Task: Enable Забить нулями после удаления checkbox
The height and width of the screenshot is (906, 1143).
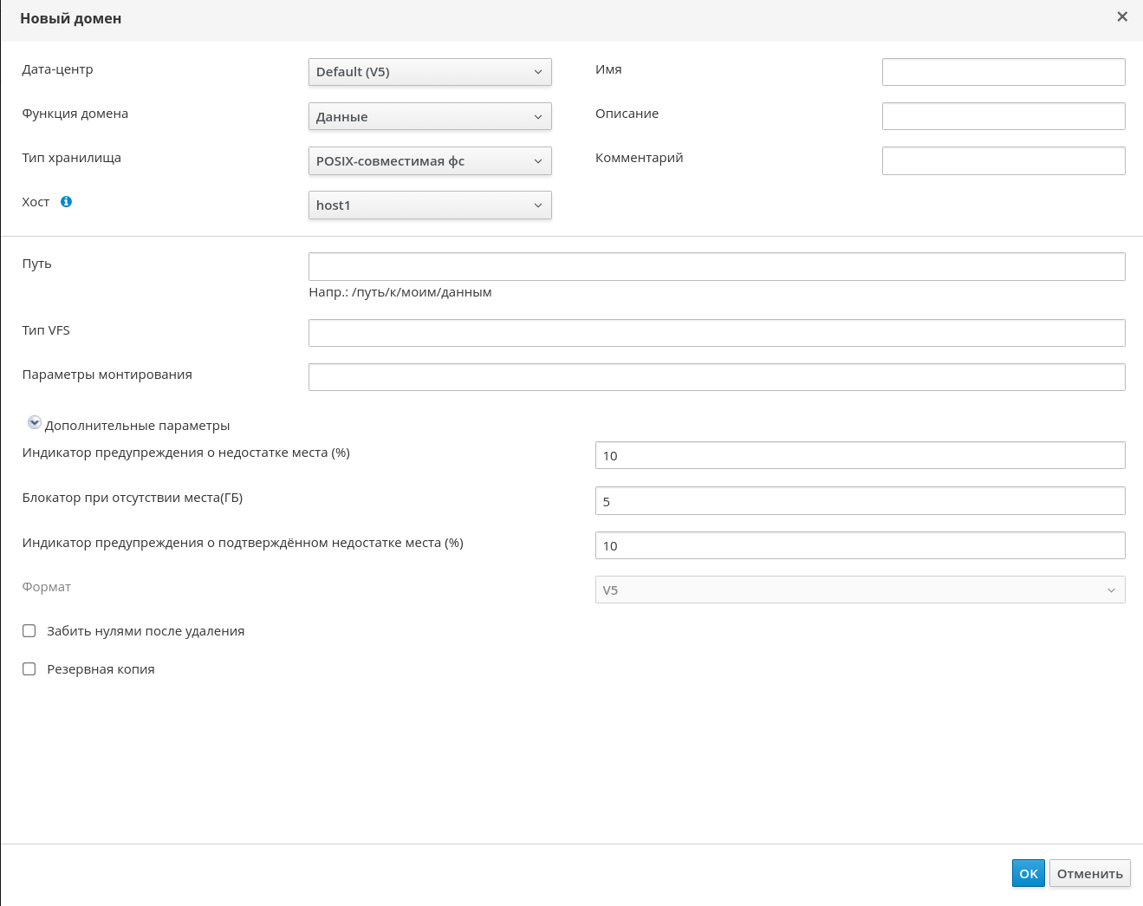Action: coord(29,631)
